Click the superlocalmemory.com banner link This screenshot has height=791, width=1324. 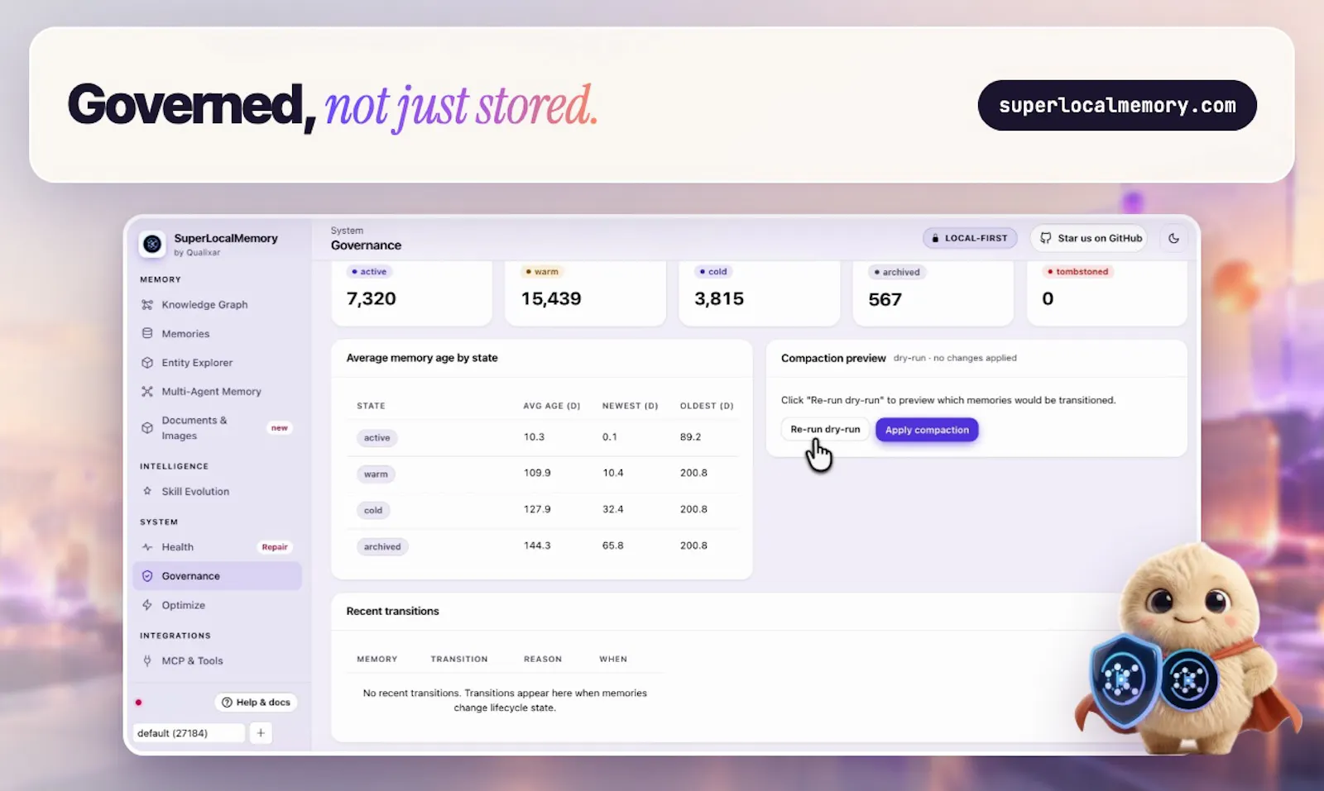click(x=1117, y=105)
